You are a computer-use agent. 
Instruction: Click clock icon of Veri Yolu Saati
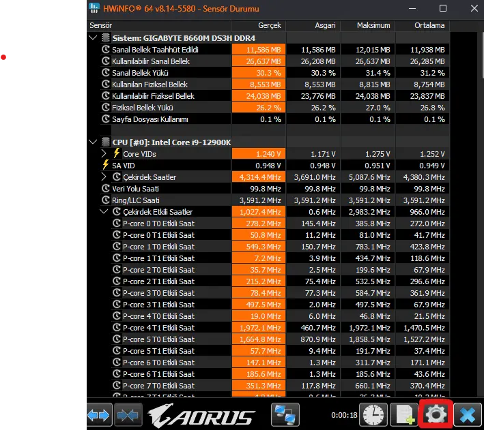point(106,188)
